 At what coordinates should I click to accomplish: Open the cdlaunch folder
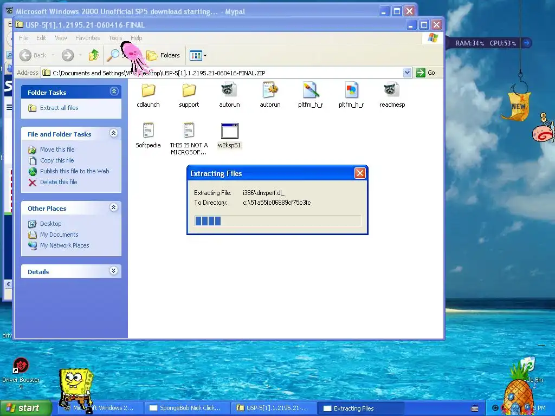(x=149, y=94)
